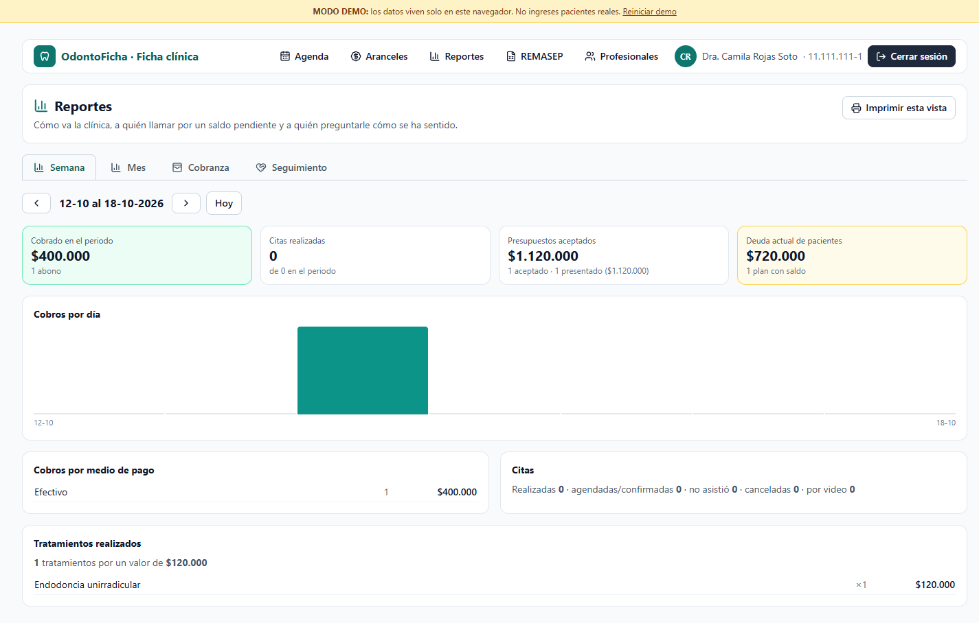Viewport: 979px width, 623px height.
Task: Switch to the Cobranza tab
Action: tap(201, 167)
